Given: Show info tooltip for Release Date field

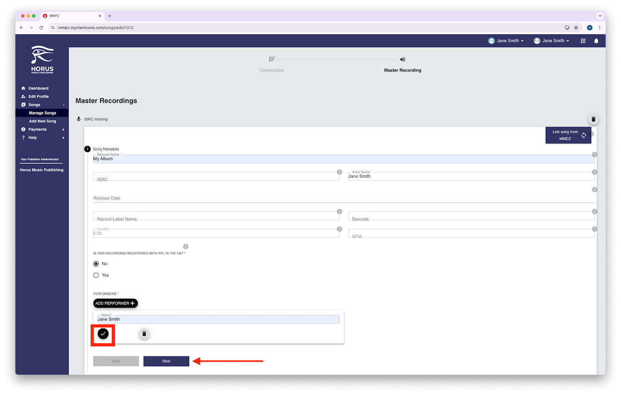Looking at the screenshot, I should [595, 189].
